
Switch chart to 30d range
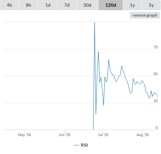tap(87, 5)
